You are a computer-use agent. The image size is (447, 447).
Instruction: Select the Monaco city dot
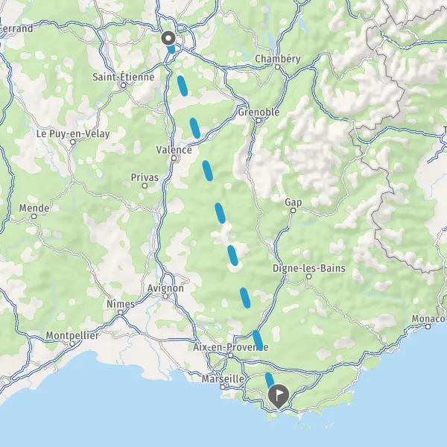[x=428, y=327]
